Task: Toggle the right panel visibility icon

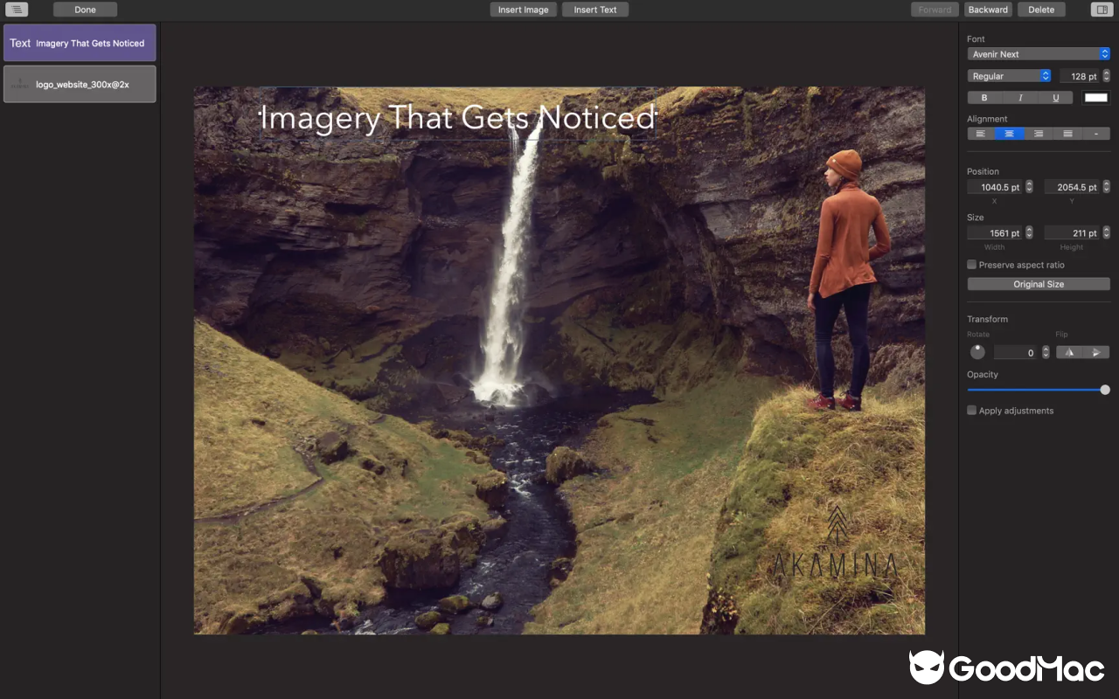Action: click(1102, 9)
